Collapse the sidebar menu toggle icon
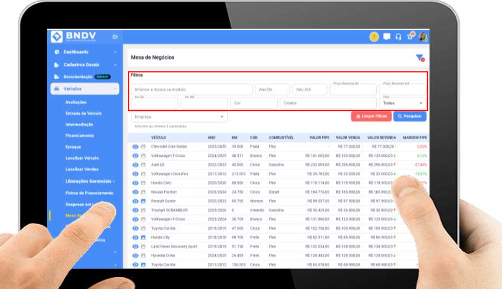This screenshot has height=289, width=502. 115,37
